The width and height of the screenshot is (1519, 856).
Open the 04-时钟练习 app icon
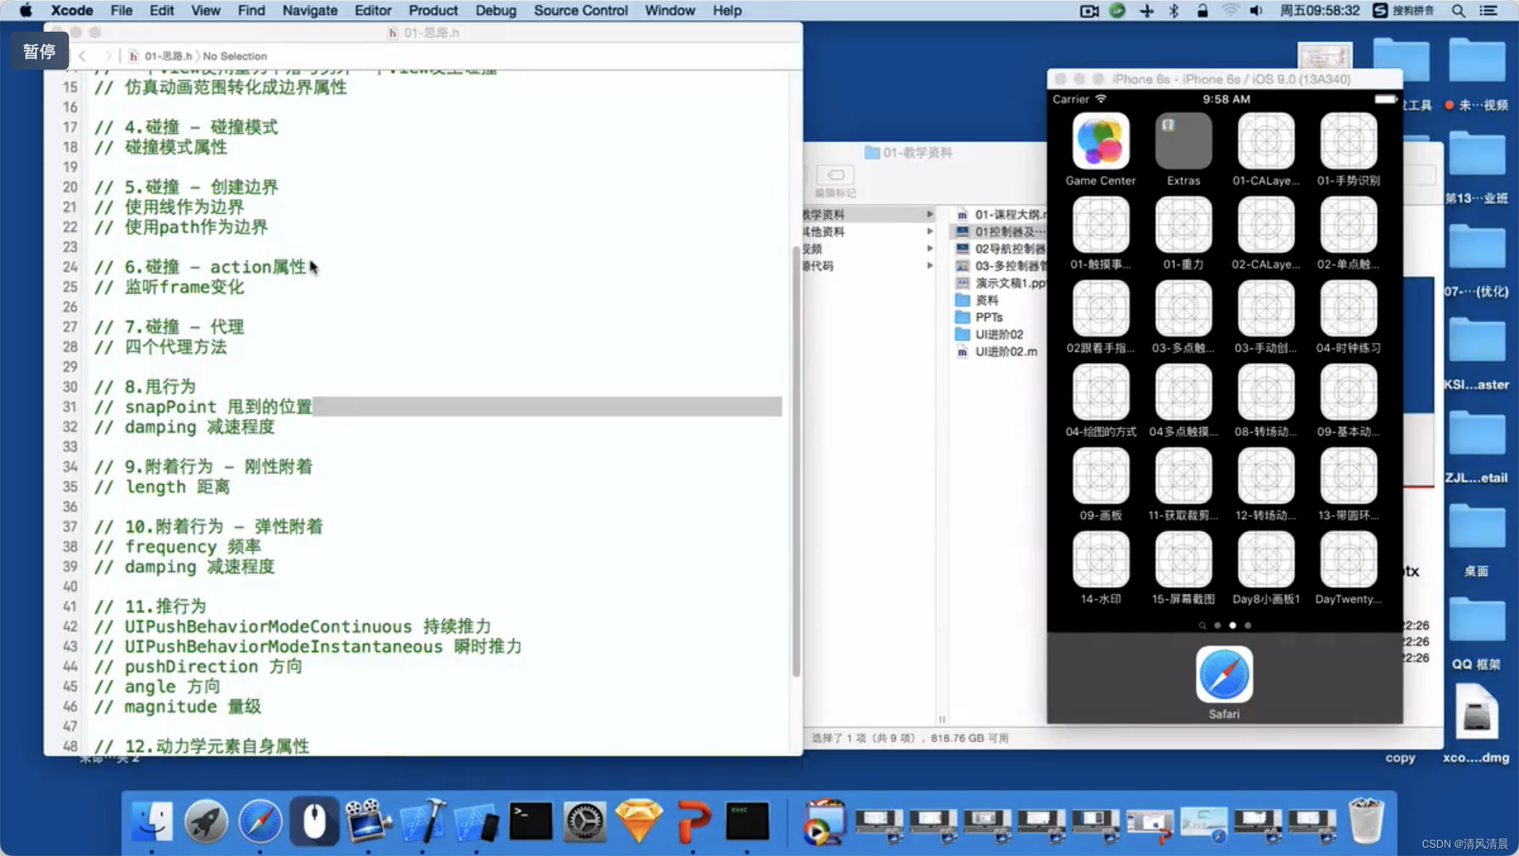(1348, 308)
